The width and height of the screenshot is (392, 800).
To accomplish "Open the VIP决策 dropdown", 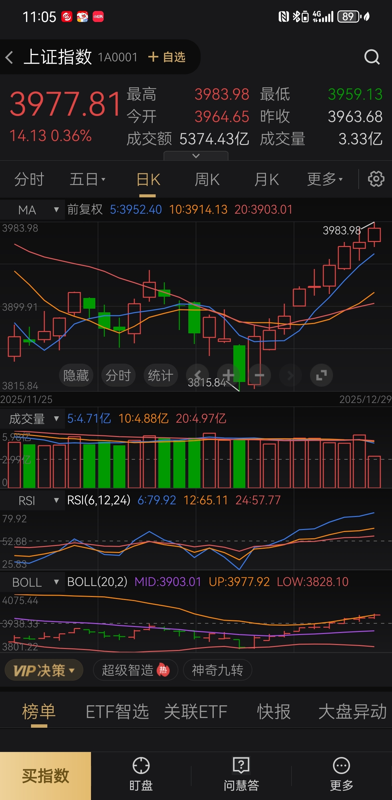I will pyautogui.click(x=44, y=670).
